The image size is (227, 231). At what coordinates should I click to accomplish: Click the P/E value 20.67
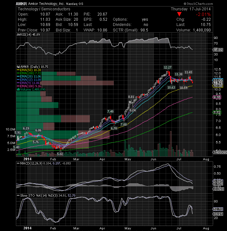pos(102,14)
